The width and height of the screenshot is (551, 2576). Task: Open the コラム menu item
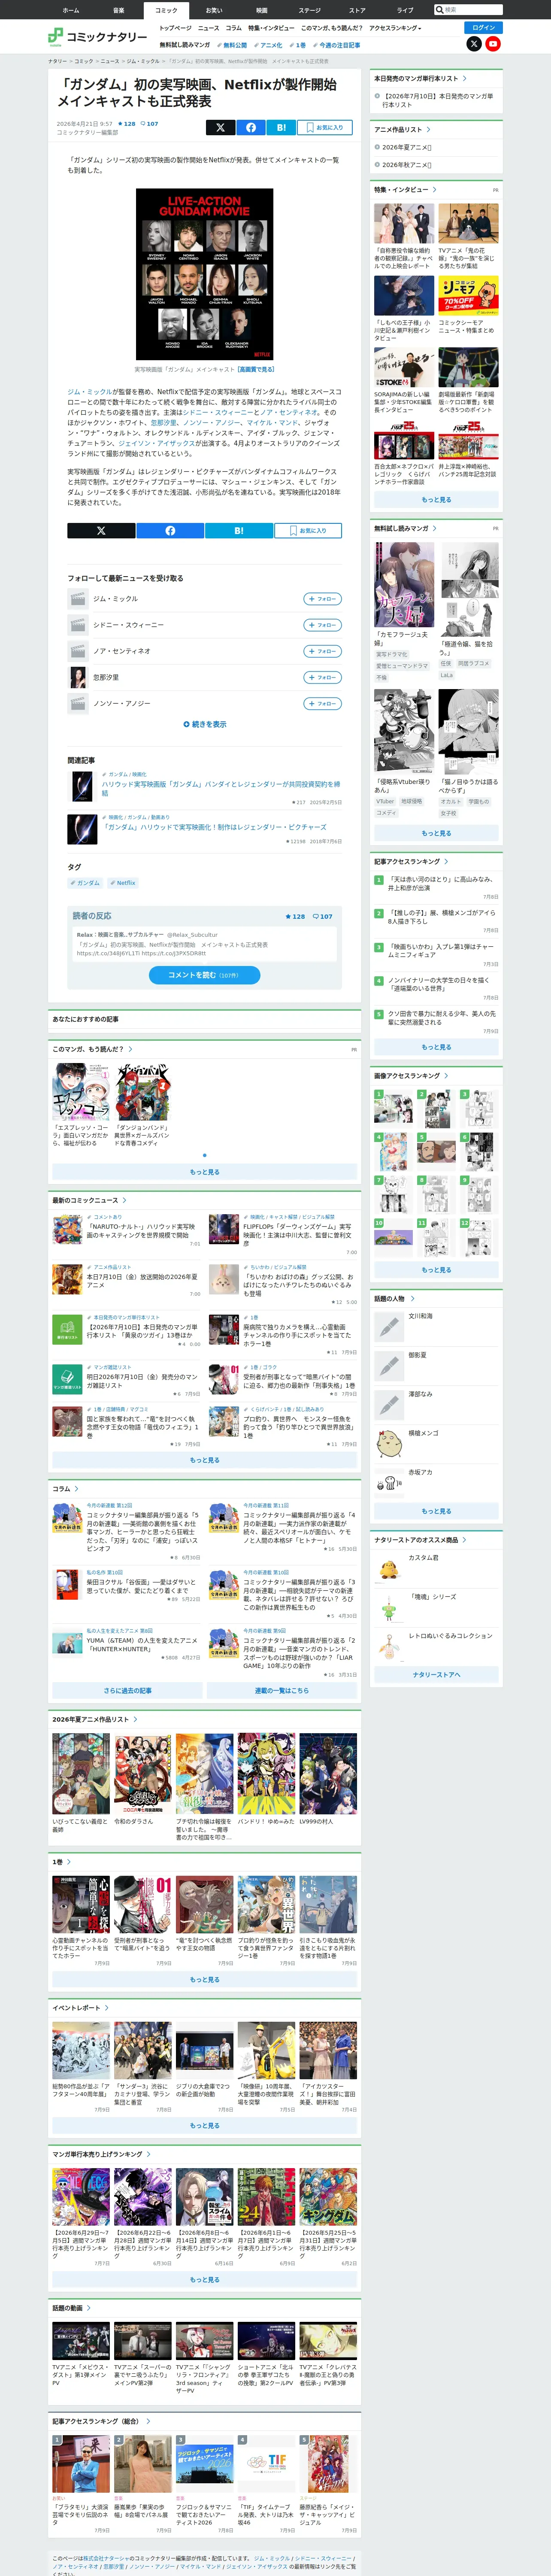(x=234, y=28)
